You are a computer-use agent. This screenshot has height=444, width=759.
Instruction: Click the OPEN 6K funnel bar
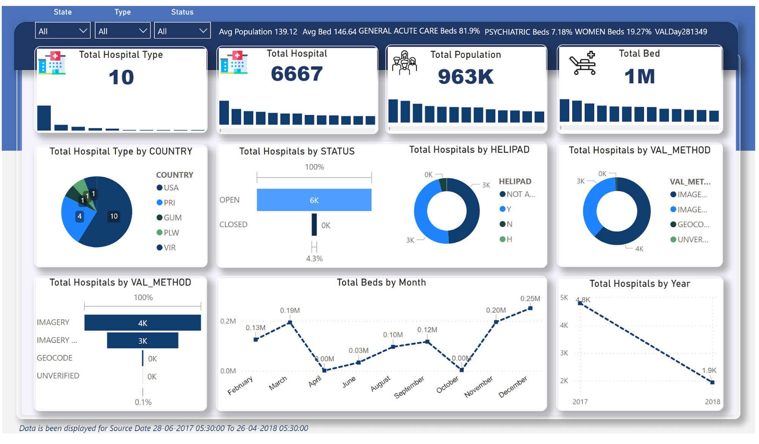(314, 200)
